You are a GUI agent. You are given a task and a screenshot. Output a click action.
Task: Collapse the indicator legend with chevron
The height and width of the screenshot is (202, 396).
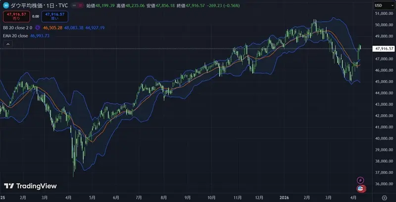tap(7, 44)
